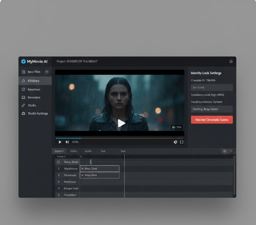This screenshot has width=256, height=225.
Task: Select the Wary Derk clip on the timeline
Action: (100, 175)
